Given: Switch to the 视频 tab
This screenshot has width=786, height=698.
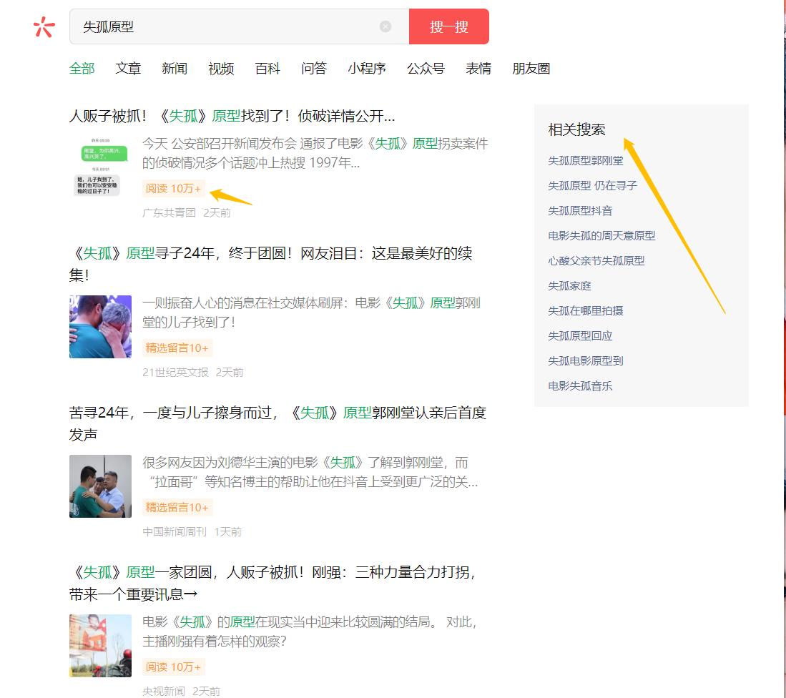Looking at the screenshot, I should [220, 68].
